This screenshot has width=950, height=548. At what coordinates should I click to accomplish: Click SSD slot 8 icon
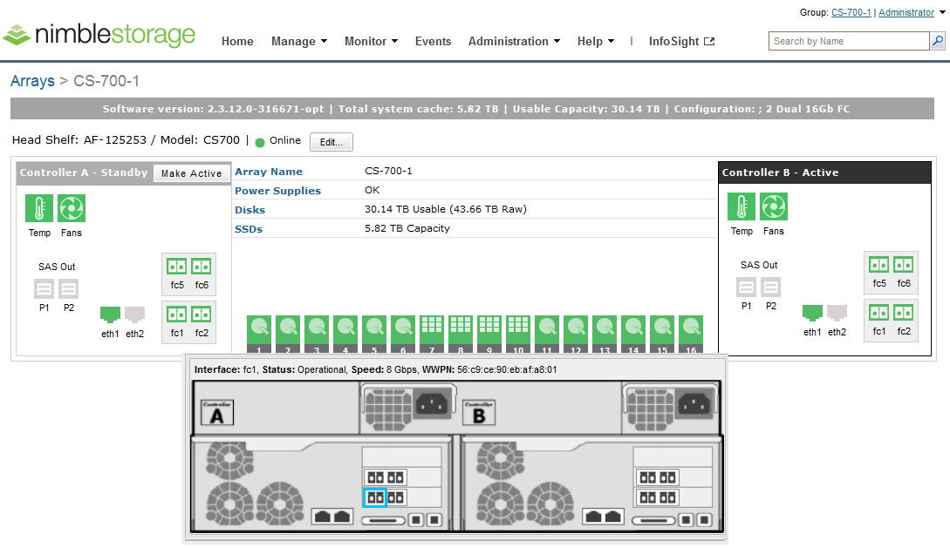(461, 334)
